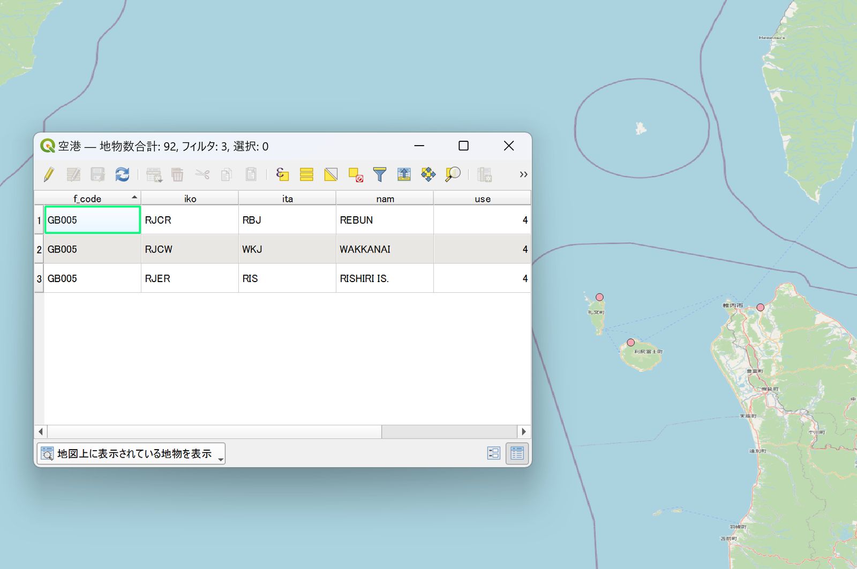Select row number 3 header
Viewport: 857px width, 569px height.
pos(39,278)
